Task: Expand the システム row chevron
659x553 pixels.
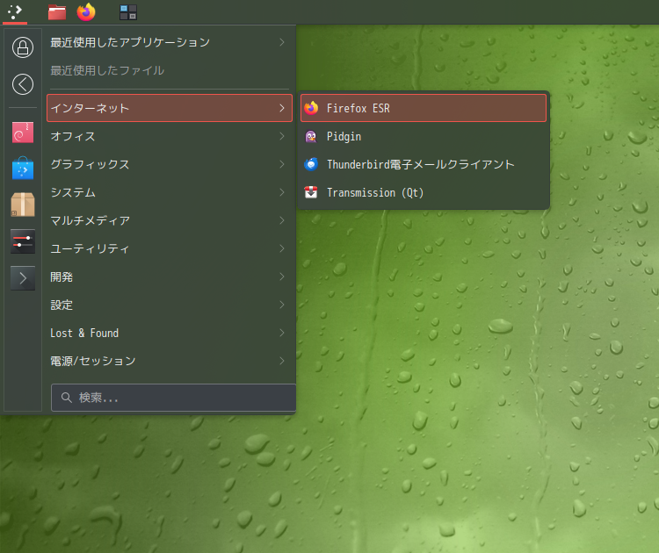Action: (x=282, y=192)
